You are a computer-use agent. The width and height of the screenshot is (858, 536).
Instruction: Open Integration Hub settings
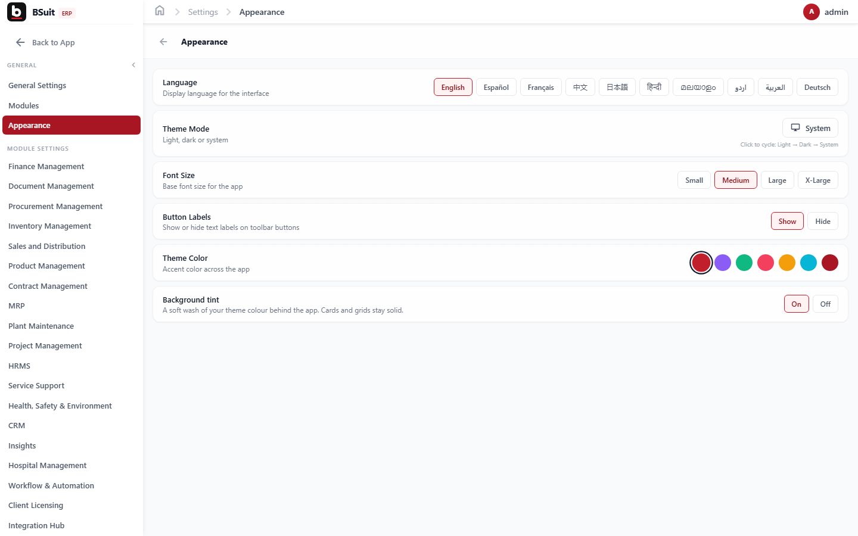pyautogui.click(x=71, y=525)
